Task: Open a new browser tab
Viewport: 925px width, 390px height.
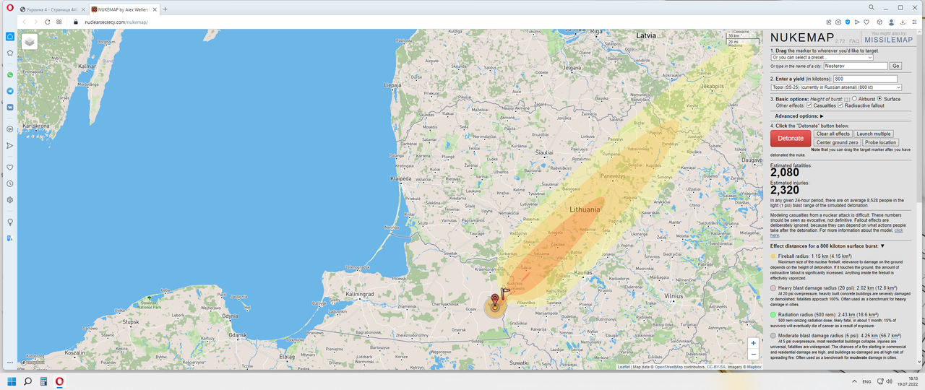Action: (x=165, y=9)
